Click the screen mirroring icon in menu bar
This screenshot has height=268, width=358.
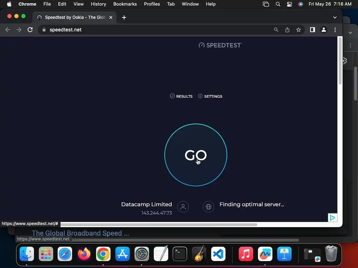[x=266, y=4]
